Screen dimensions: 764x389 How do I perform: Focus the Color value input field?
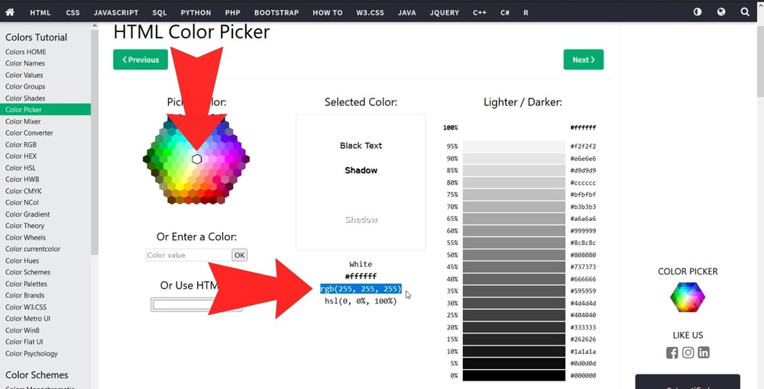point(188,256)
